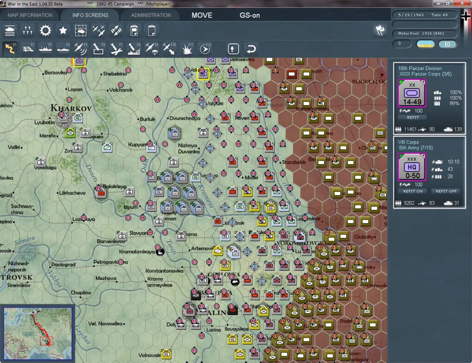Select the F1 Move mode tool
Image resolution: width=472 pixels, height=363 pixels.
pyautogui.click(x=10, y=48)
